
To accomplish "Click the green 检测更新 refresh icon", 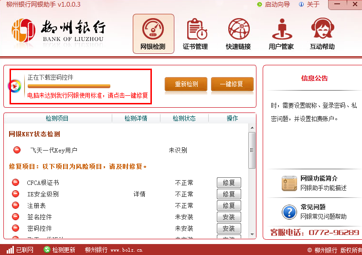I will (47, 249).
